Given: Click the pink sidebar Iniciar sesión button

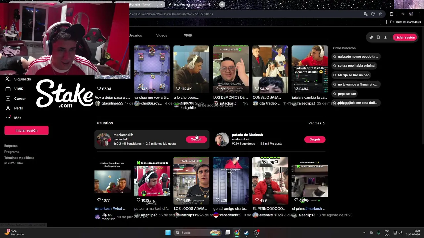Looking at the screenshot, I should 26,130.
